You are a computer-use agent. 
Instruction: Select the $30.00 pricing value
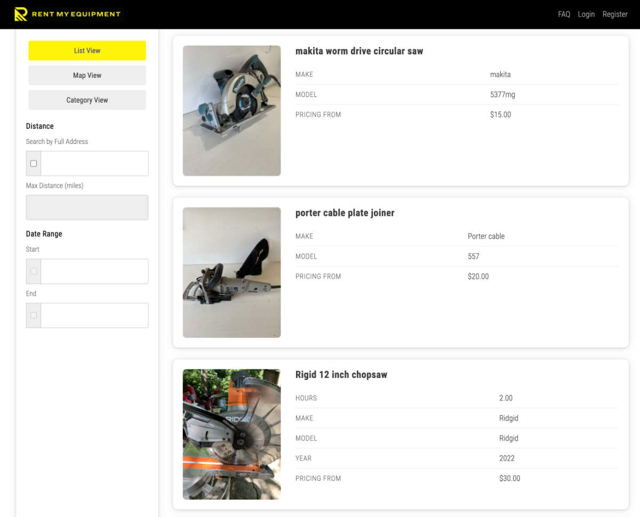(509, 479)
